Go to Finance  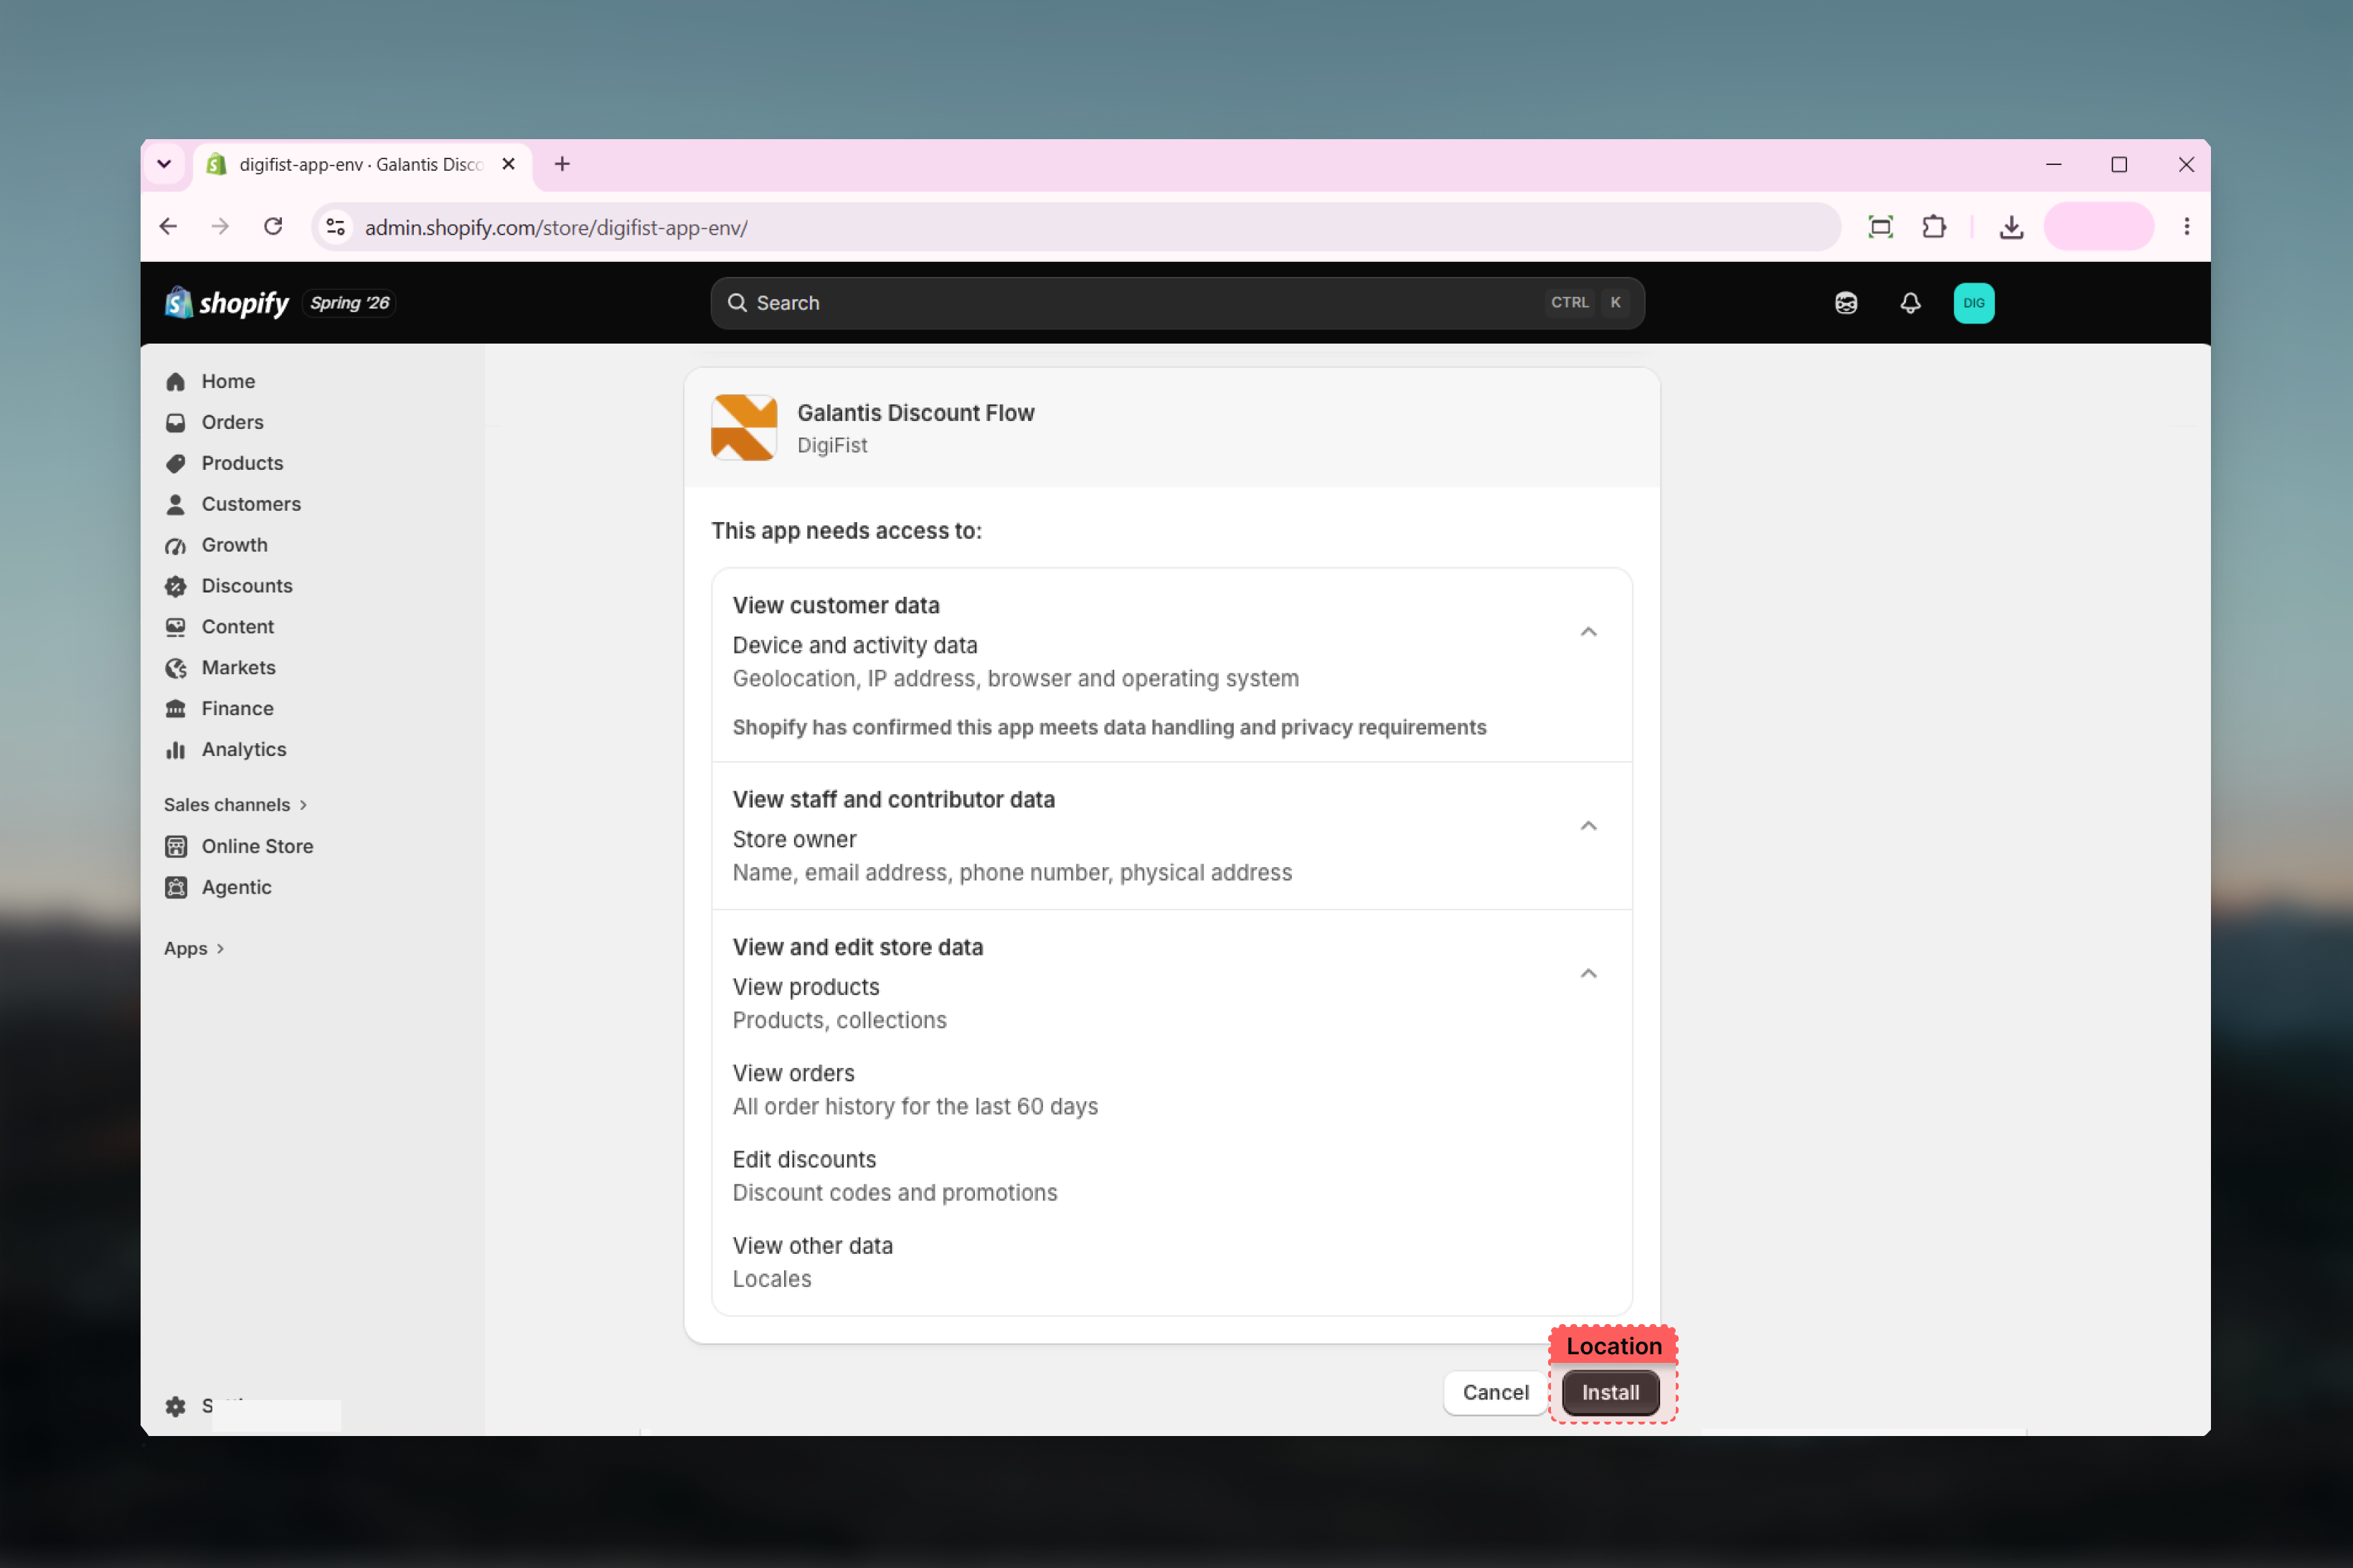pos(237,709)
